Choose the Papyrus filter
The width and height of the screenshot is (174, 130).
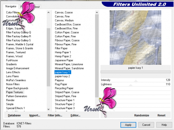[x=60, y=80]
